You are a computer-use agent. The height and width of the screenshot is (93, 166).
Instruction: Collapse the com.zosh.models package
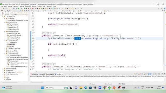(5, 41)
